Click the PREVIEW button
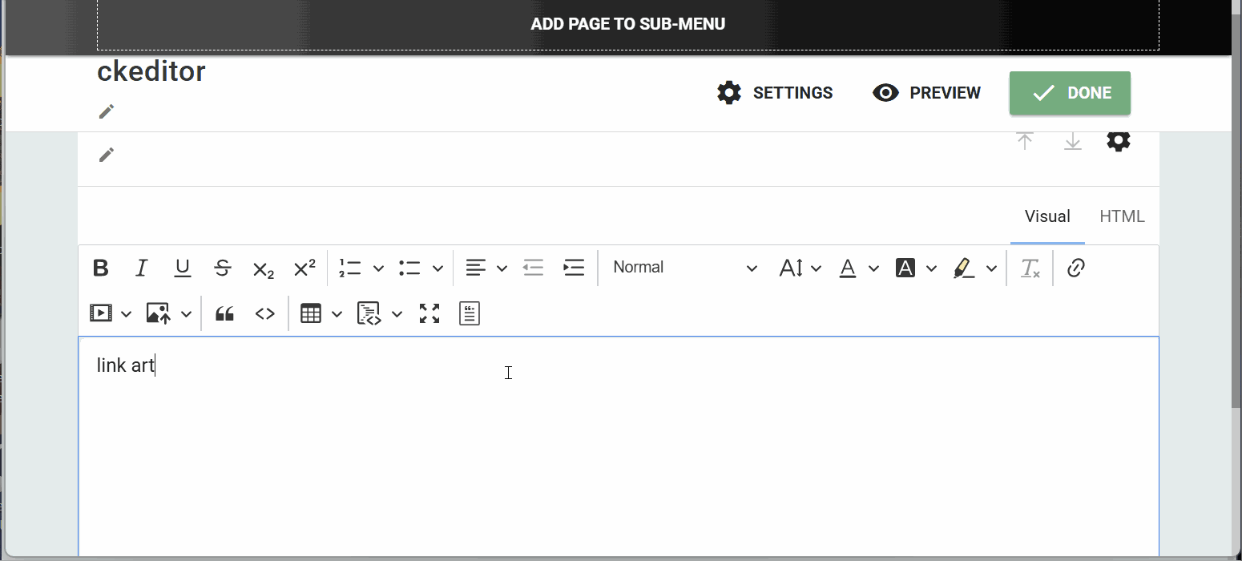Viewport: 1242px width, 561px height. 926,93
